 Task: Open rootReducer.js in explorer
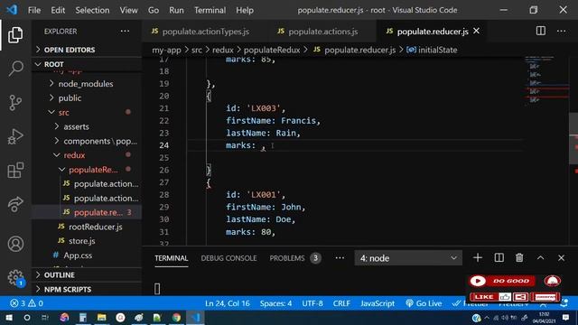coord(95,227)
